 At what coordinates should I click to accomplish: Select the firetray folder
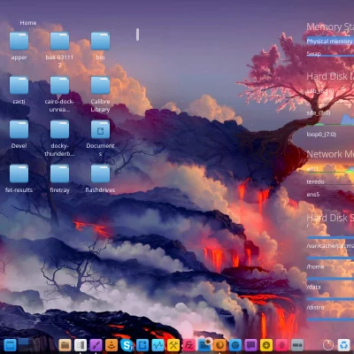pyautogui.click(x=59, y=174)
